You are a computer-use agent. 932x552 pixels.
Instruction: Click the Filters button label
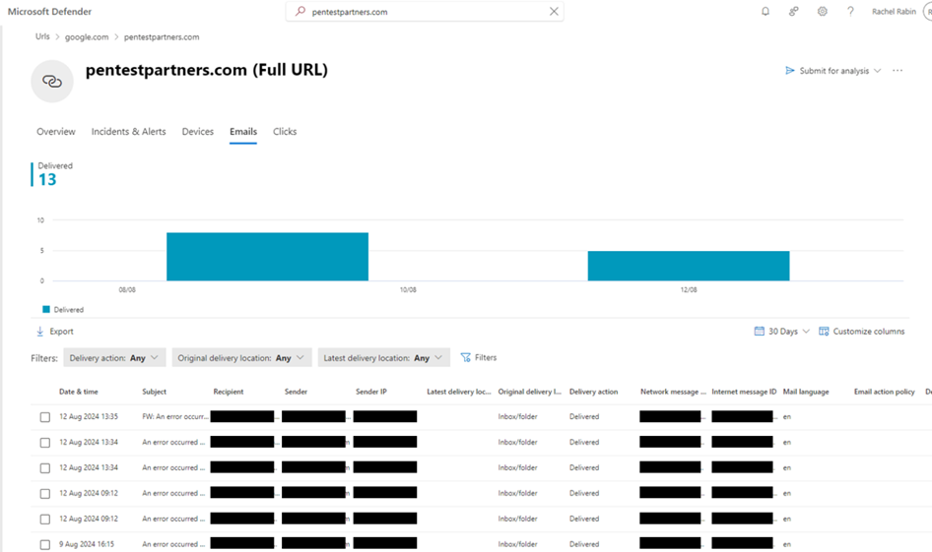(486, 357)
